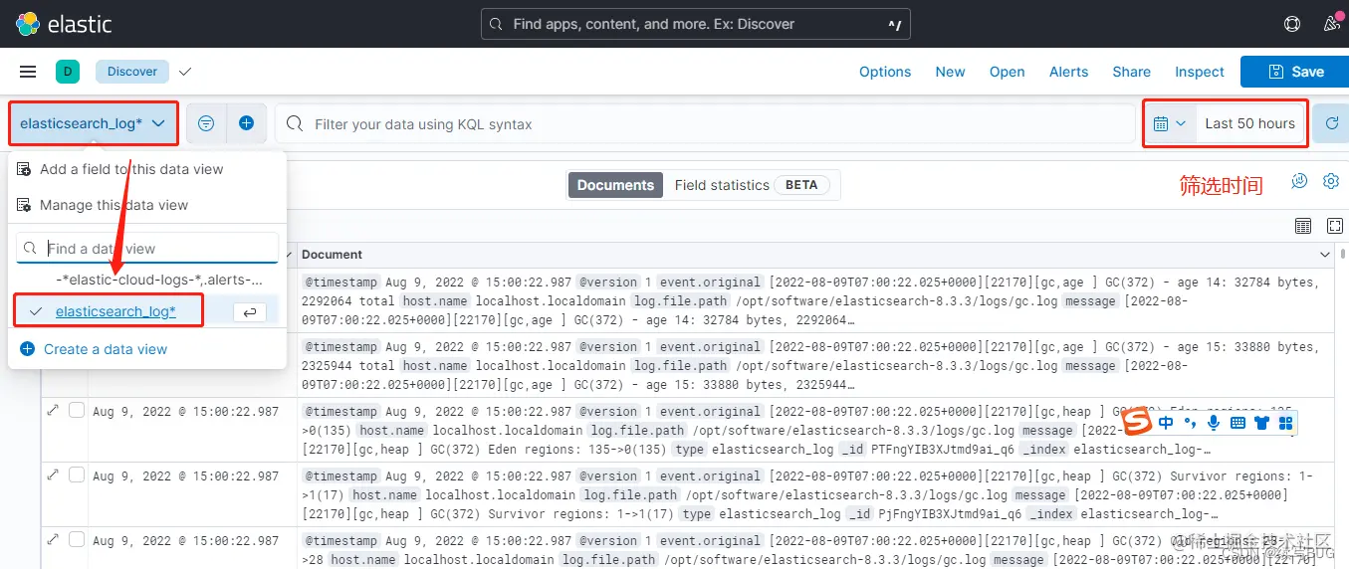Open the Document column header chevron
The width and height of the screenshot is (1349, 569).
(x=1324, y=255)
